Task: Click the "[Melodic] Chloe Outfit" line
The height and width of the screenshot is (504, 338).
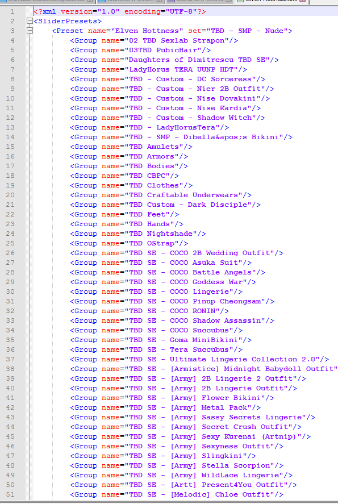Action: [x=177, y=494]
